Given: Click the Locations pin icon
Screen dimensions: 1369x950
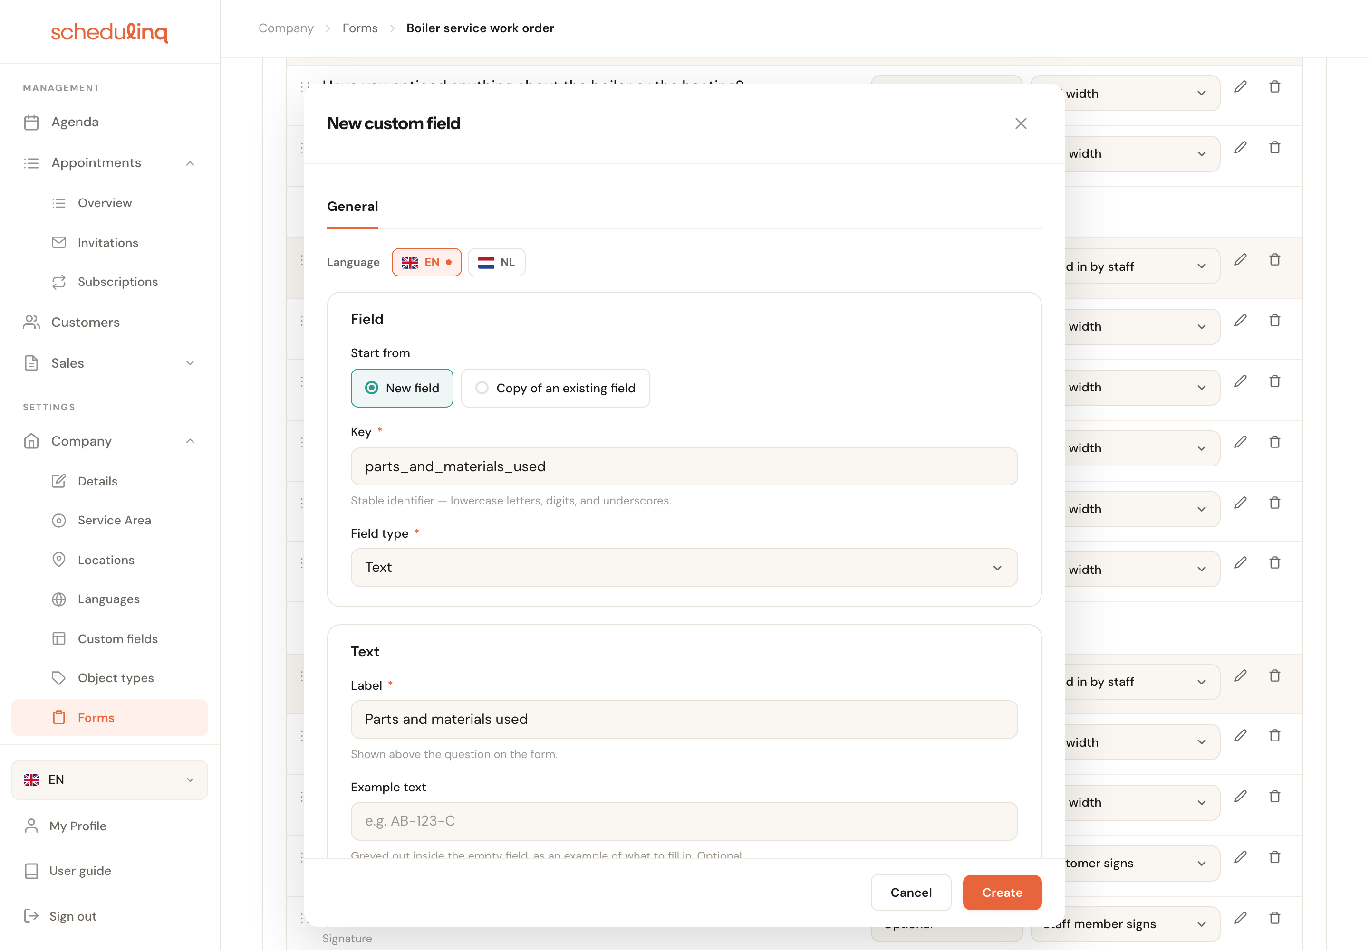Looking at the screenshot, I should (x=58, y=560).
